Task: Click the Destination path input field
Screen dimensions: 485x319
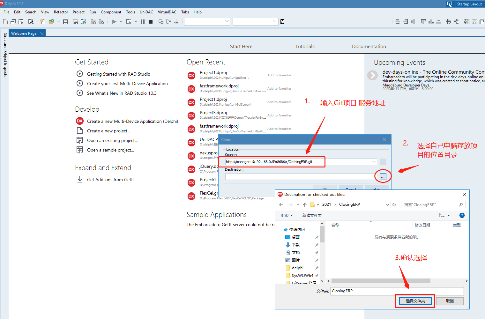Action: point(301,176)
